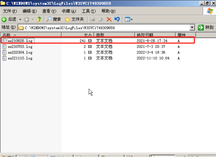Open the File (文件) menu
This screenshot has width=216, height=157.
(x=9, y=11)
